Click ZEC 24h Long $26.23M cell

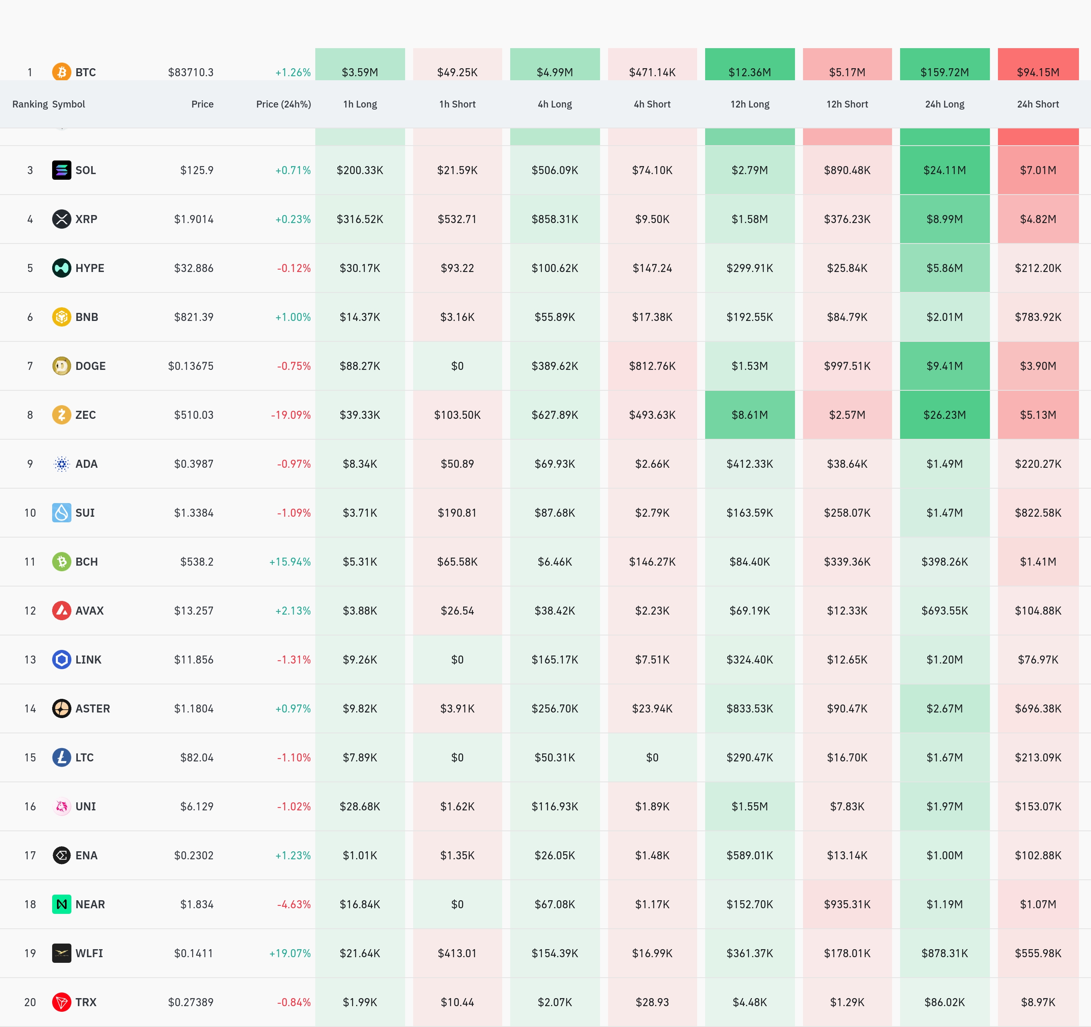tap(945, 415)
